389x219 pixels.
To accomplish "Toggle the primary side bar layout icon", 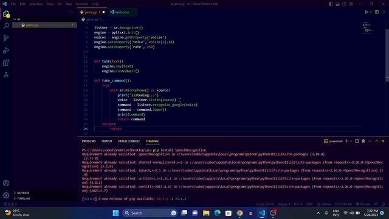I will tap(331, 4).
